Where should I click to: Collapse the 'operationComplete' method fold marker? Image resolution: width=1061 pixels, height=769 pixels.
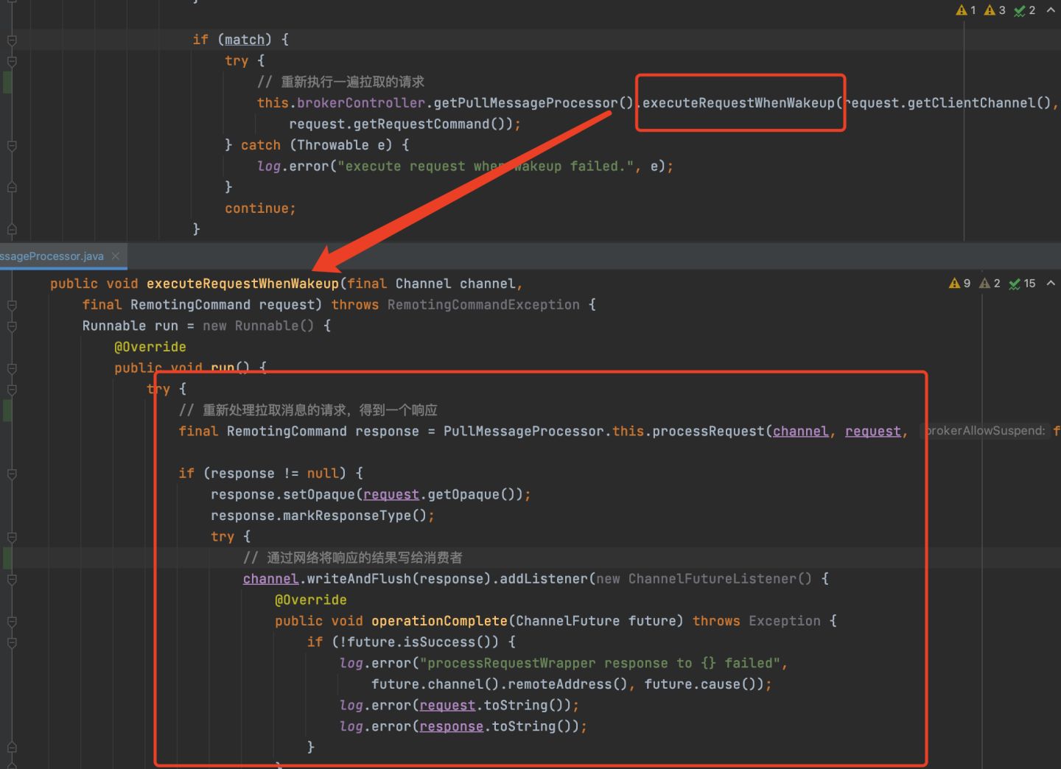[12, 622]
